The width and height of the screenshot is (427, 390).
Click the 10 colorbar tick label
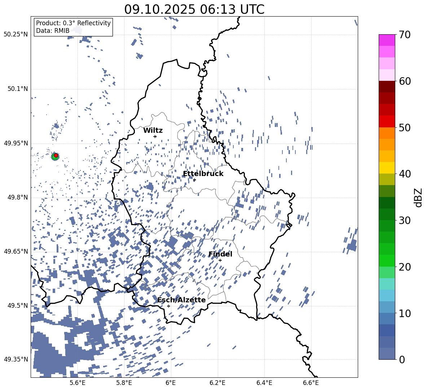(405, 313)
